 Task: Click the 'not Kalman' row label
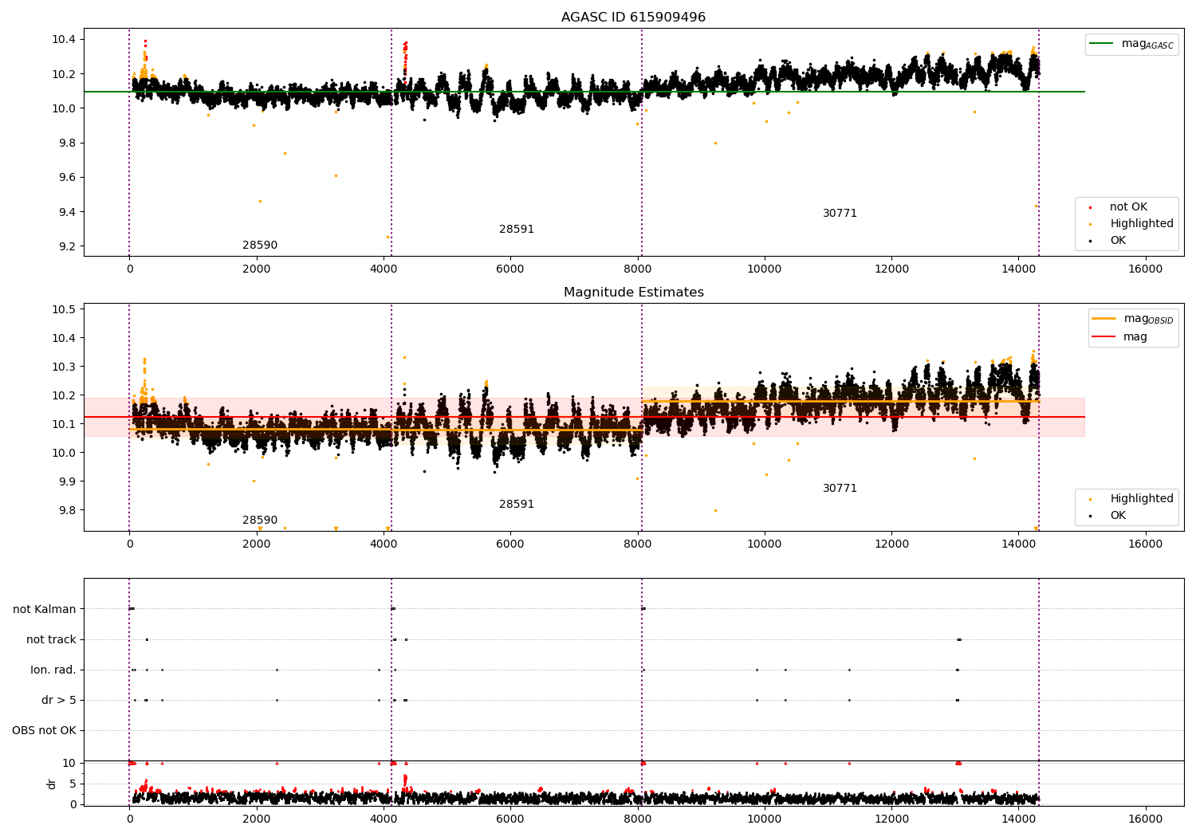coord(45,609)
